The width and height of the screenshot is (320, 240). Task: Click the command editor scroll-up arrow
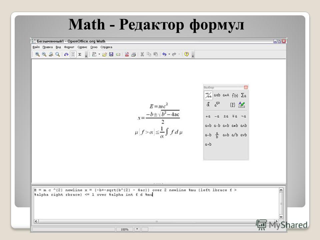pos(281,190)
